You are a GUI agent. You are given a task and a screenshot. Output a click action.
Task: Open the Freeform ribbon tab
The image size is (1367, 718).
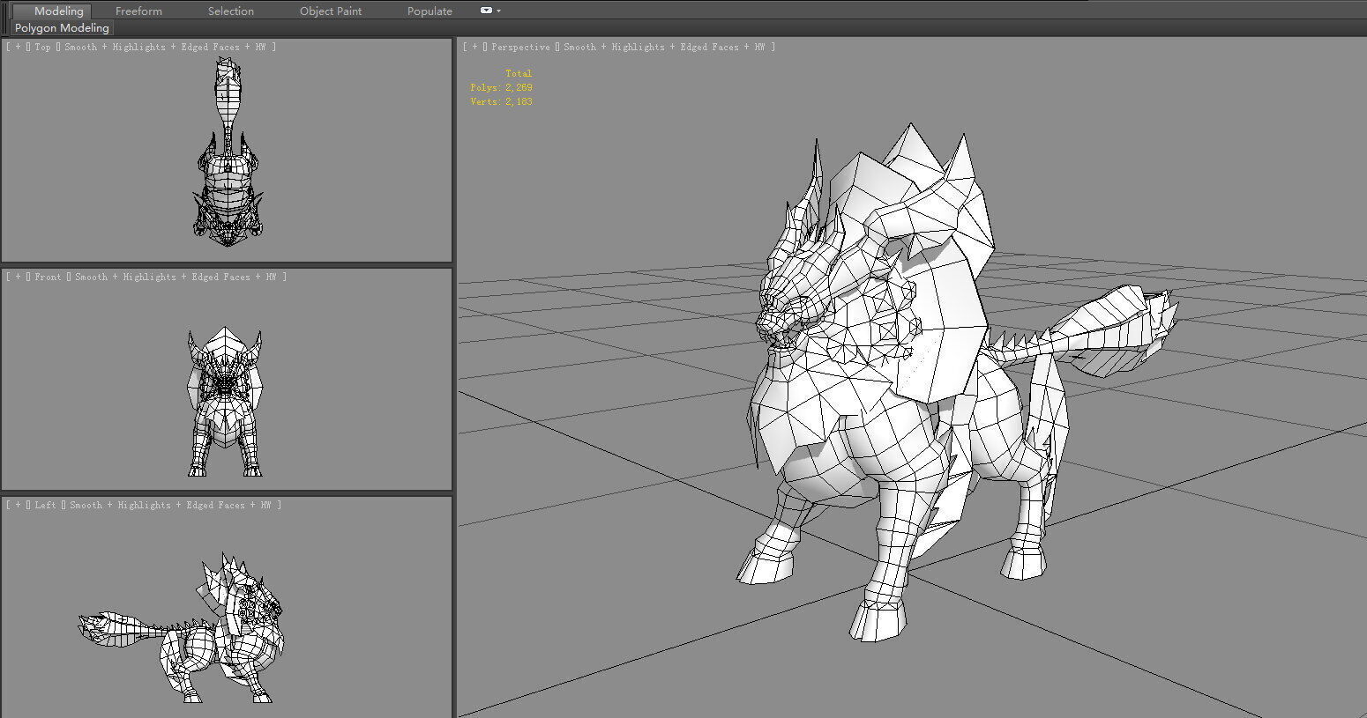138,11
